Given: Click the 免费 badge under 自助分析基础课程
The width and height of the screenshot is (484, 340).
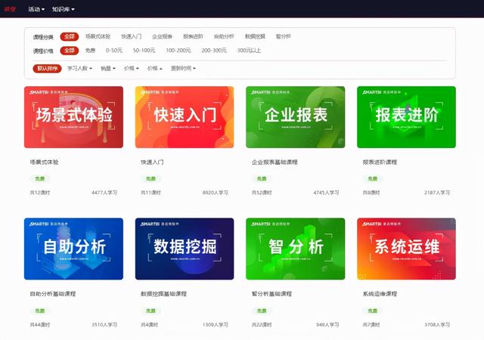Looking at the screenshot, I should point(40,311).
